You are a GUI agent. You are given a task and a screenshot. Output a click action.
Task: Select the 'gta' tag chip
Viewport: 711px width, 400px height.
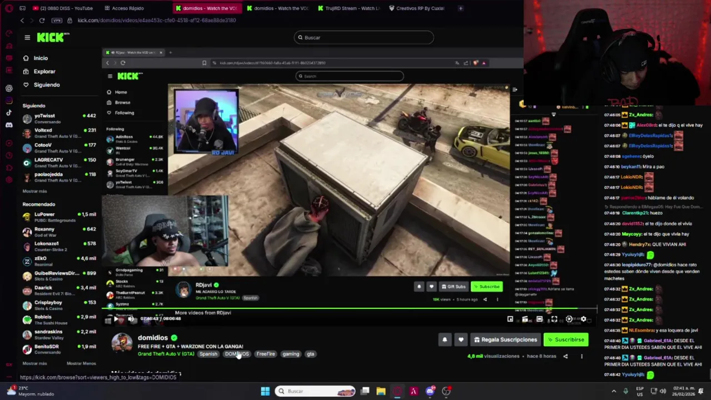[x=311, y=354]
